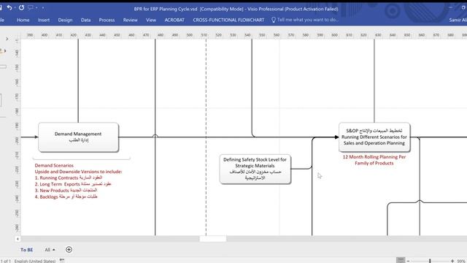Open the Home ribbon tab
The height and width of the screenshot is (263, 467).
23,20
